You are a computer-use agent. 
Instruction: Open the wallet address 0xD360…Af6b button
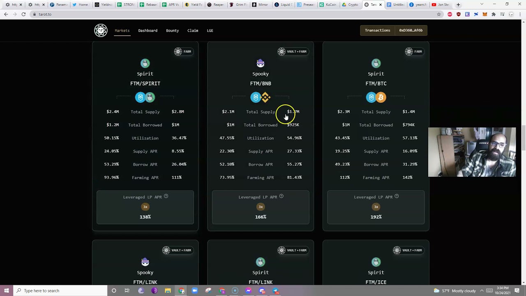411,30
